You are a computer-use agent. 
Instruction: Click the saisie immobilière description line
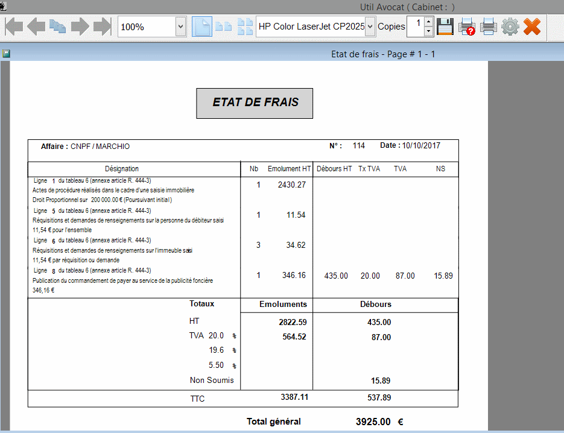coord(113,190)
